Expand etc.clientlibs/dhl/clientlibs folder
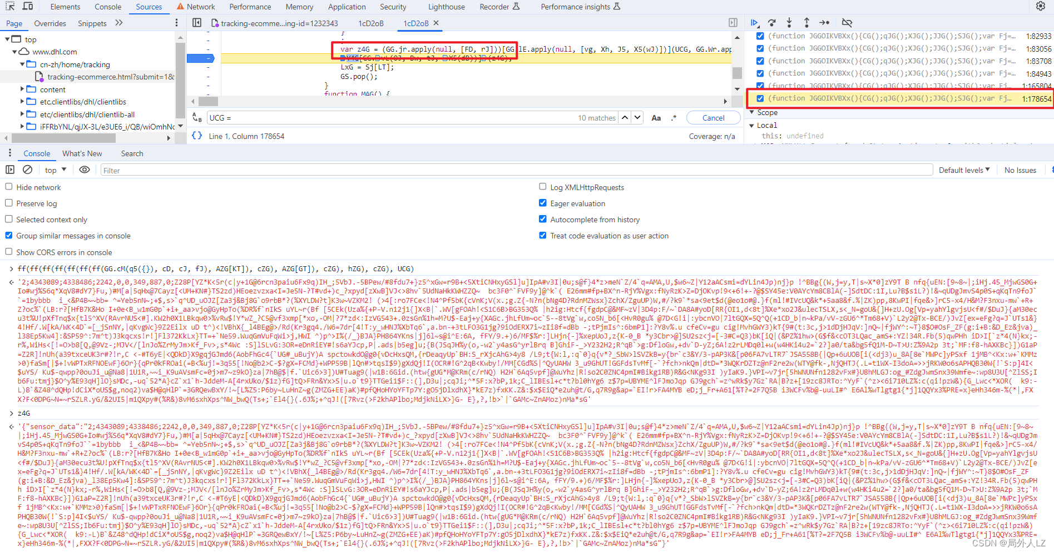The image size is (1054, 553). pyautogui.click(x=22, y=102)
